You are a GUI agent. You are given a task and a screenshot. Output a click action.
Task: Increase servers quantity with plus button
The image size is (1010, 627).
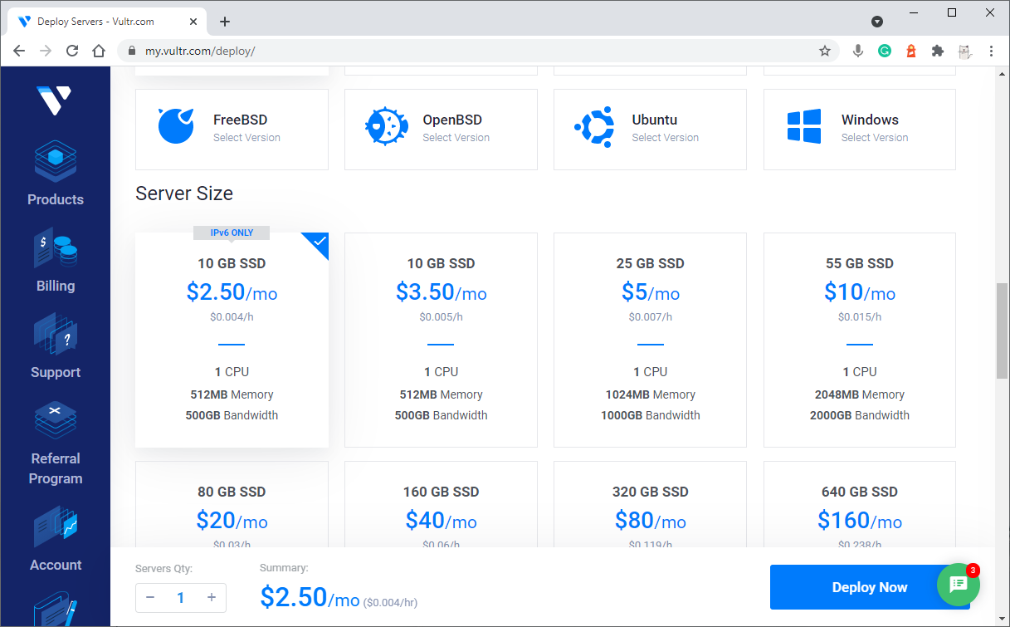pos(212,597)
